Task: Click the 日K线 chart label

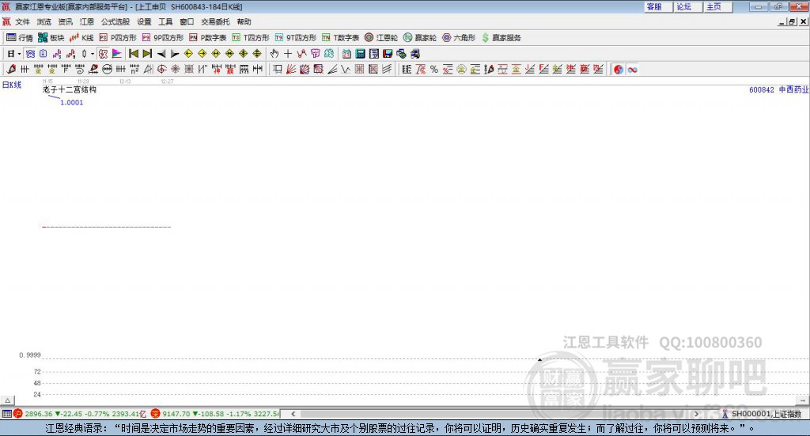Action: point(12,85)
